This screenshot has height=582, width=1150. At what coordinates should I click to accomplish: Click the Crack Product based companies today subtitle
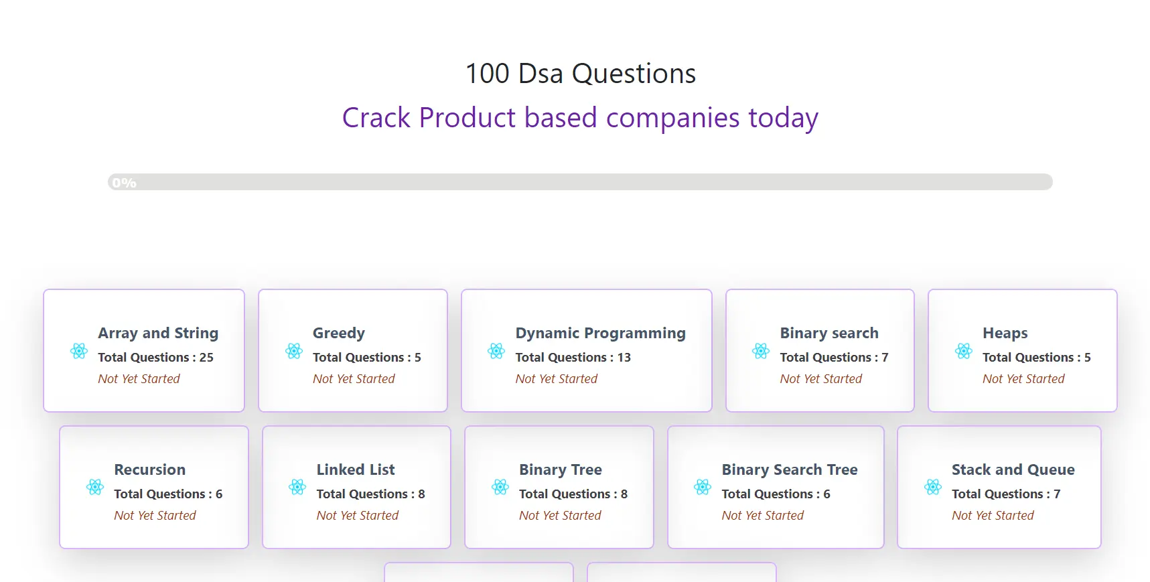(580, 118)
